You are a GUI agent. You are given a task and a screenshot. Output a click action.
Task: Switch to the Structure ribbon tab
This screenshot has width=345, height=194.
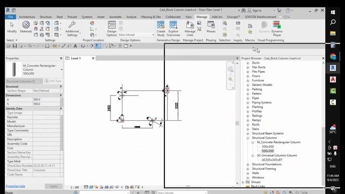pos(45,17)
